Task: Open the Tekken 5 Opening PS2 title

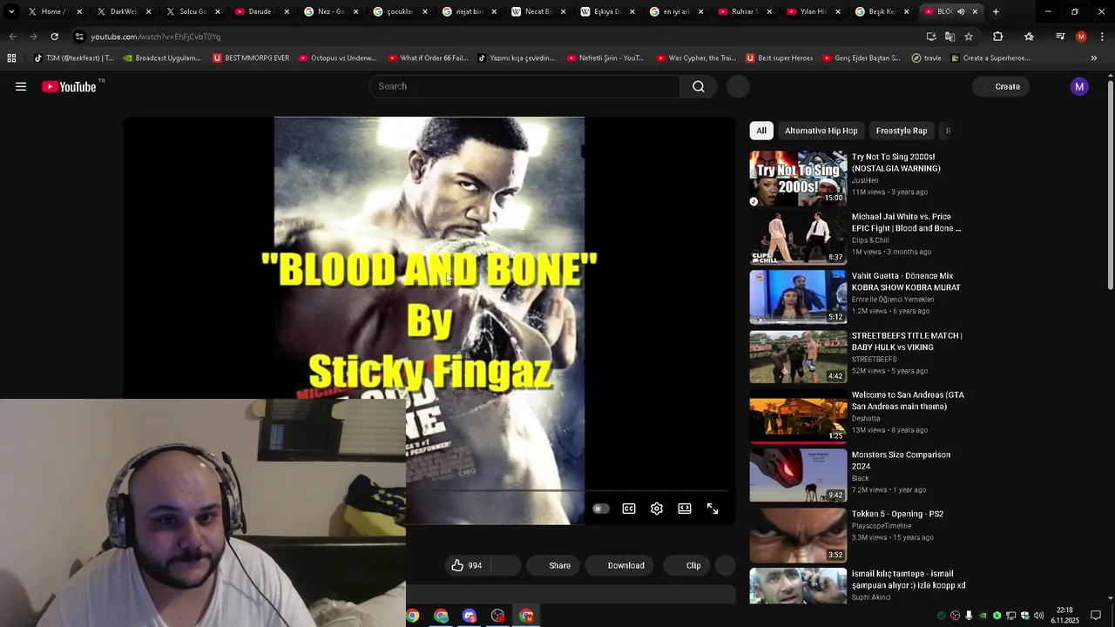Action: coord(897,514)
